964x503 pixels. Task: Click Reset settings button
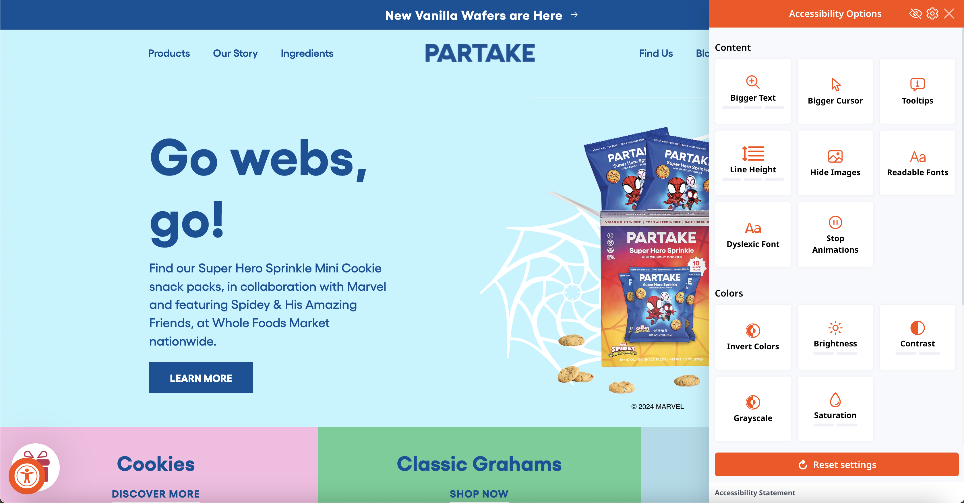point(836,464)
